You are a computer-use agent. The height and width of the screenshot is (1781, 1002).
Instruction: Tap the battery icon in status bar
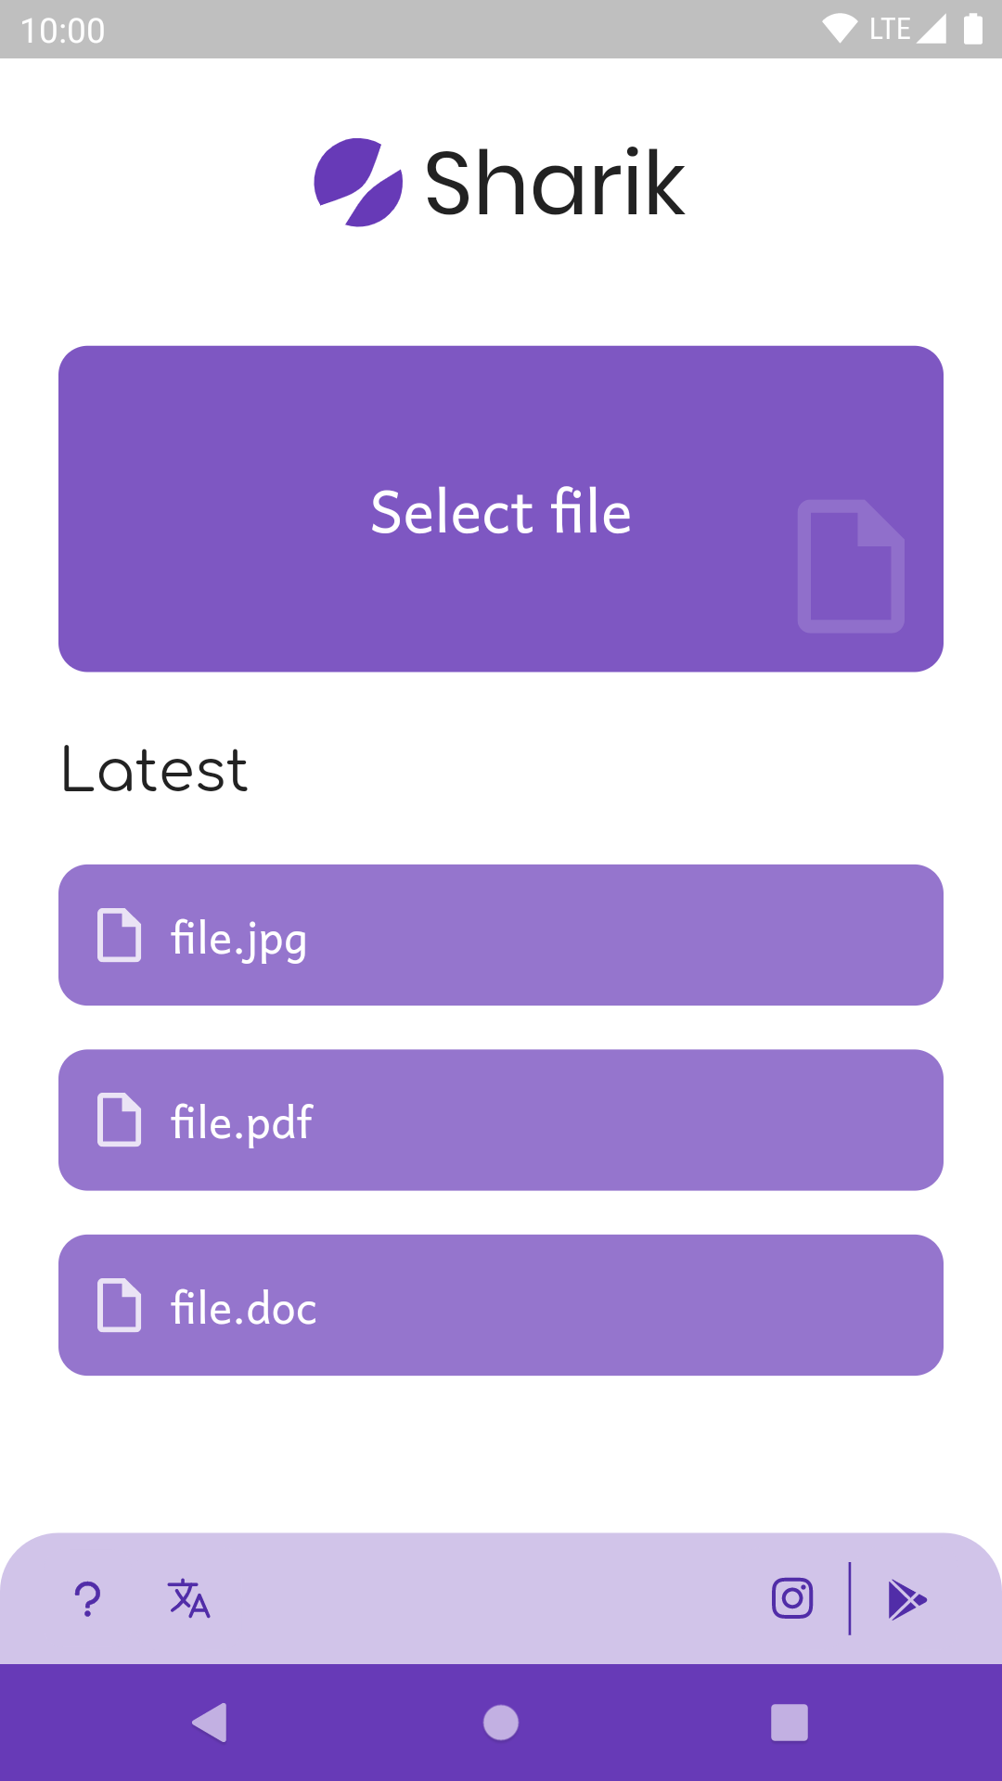click(x=972, y=29)
